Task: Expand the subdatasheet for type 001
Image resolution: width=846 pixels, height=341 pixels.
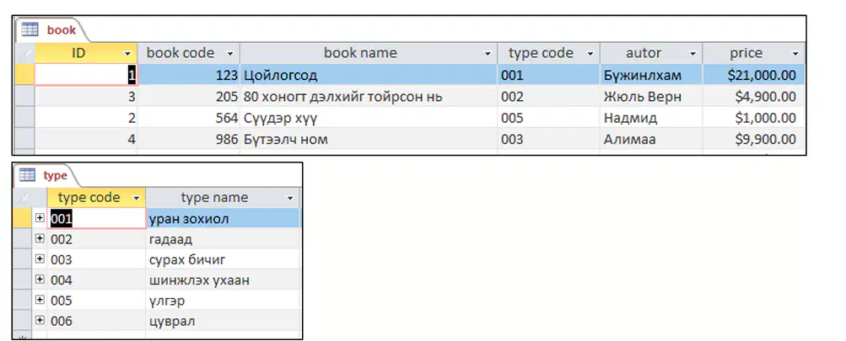Action: tap(40, 217)
